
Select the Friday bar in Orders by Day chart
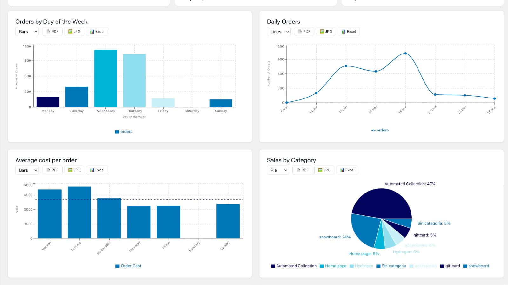[x=163, y=103]
